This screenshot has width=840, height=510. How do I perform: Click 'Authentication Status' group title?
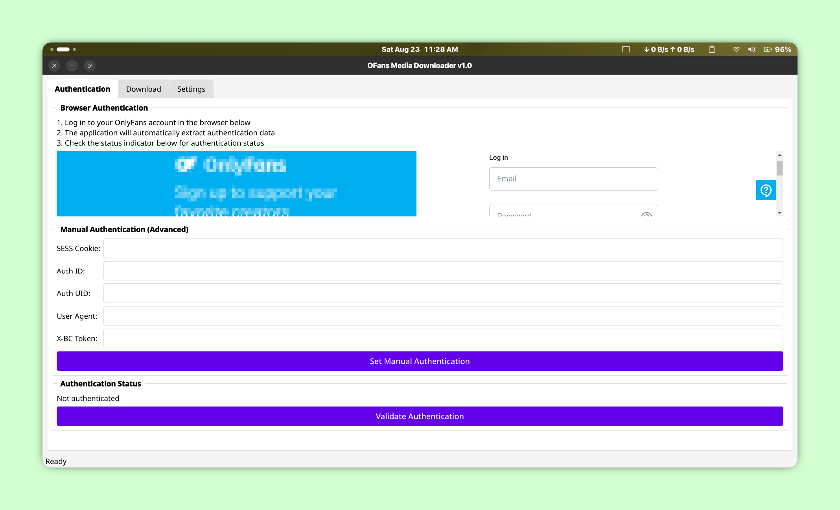click(x=100, y=384)
